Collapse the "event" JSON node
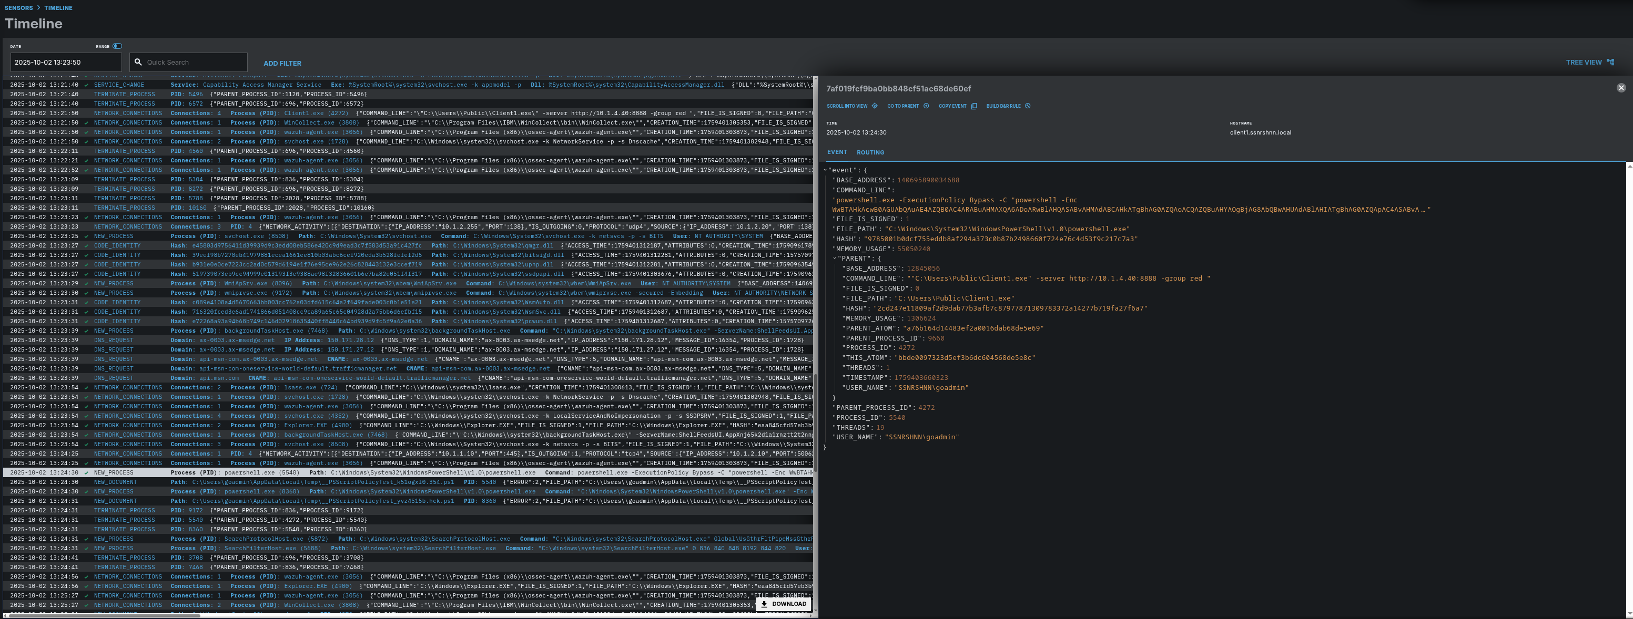 coord(825,170)
